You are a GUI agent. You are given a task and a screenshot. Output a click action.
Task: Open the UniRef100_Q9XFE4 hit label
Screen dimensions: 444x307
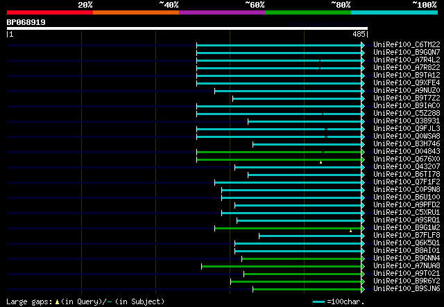click(x=407, y=82)
